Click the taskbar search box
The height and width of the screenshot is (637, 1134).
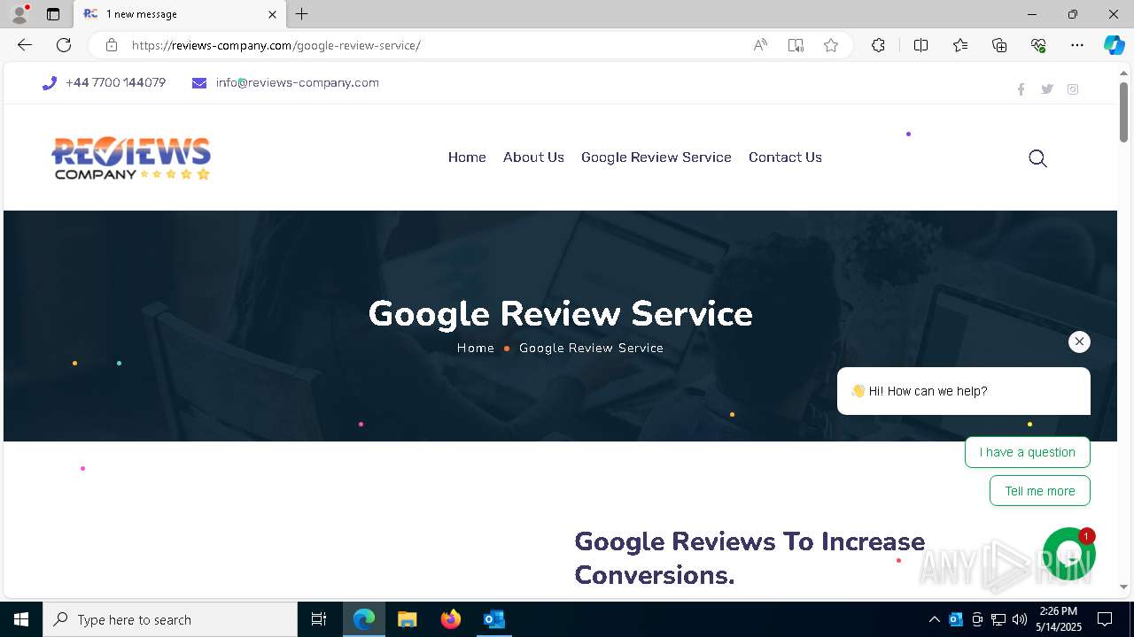(x=170, y=619)
